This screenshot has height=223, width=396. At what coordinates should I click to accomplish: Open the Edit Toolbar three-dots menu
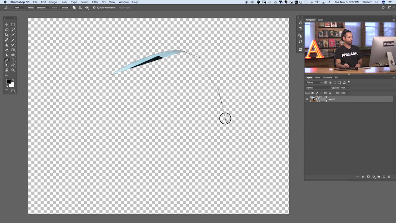coord(7,75)
